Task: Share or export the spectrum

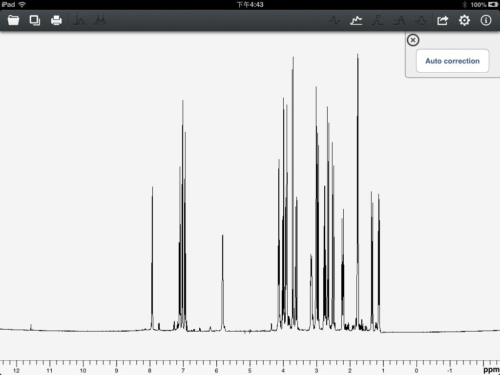Action: click(442, 21)
